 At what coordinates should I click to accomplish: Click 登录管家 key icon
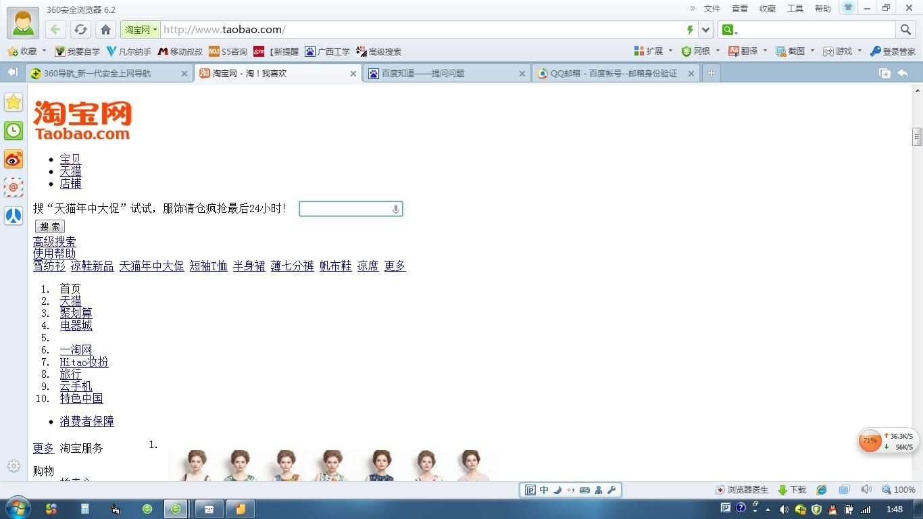[x=893, y=51]
